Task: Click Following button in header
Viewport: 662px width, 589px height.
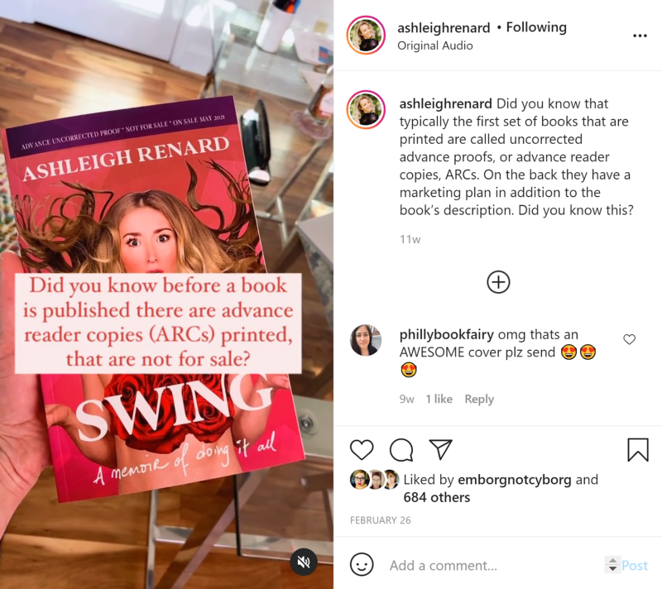Action: pos(536,27)
